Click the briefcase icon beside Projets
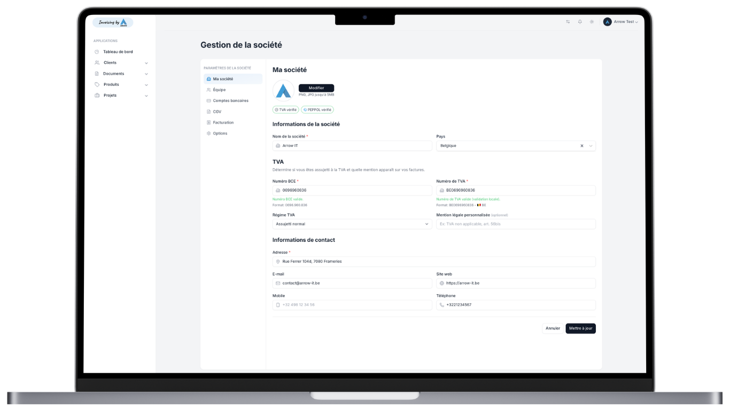Screen dimensions: 730x410 tap(97, 96)
